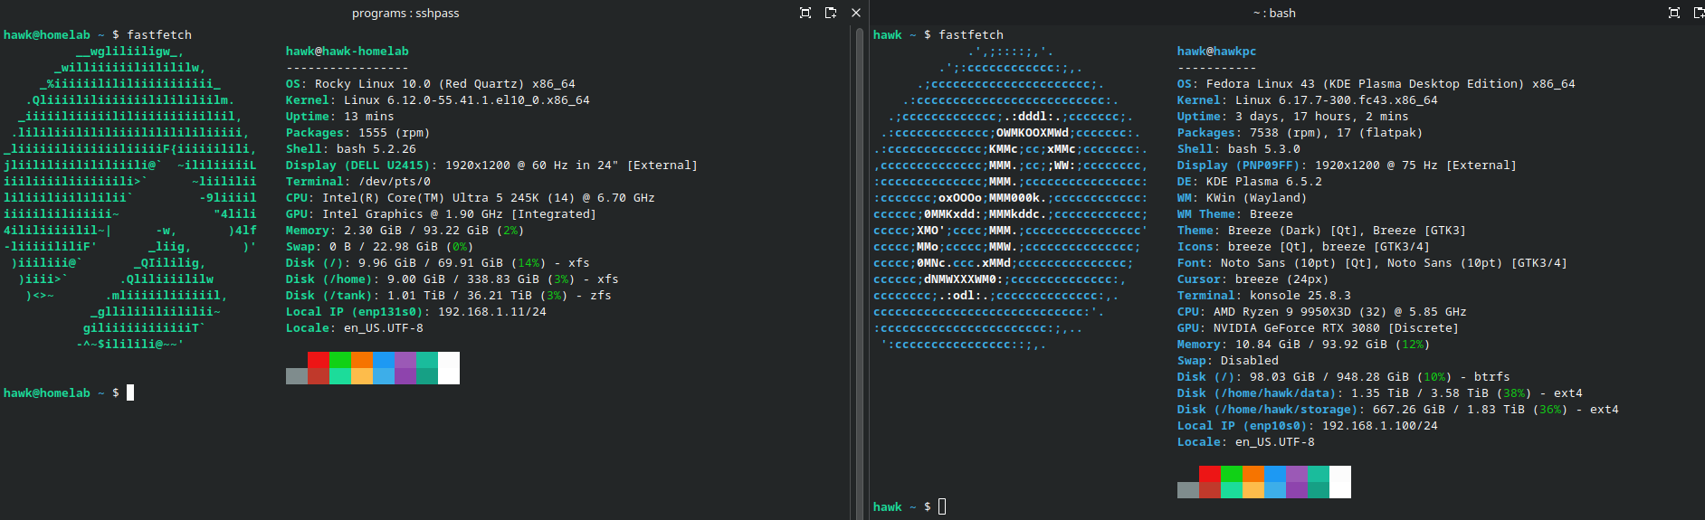Pick the red swatch in the Rocky Linux pane
The image size is (1705, 520).
[x=319, y=360]
